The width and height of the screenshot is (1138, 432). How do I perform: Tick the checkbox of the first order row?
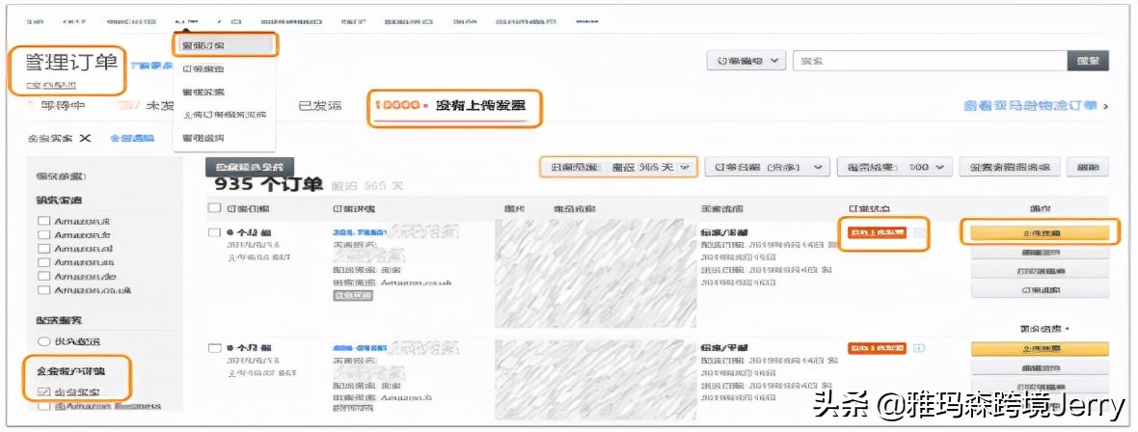(214, 232)
